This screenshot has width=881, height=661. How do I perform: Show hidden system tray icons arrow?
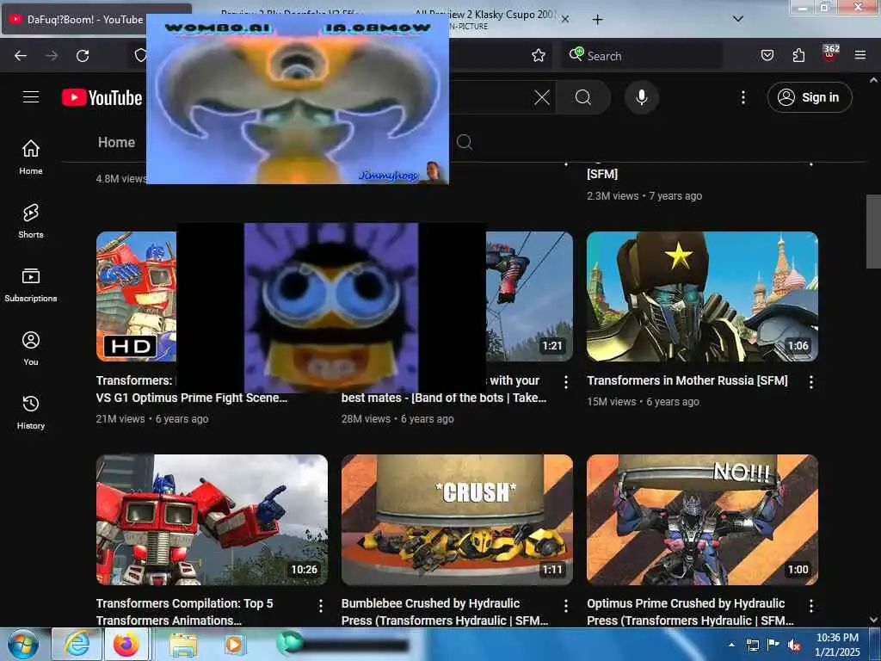point(731,645)
